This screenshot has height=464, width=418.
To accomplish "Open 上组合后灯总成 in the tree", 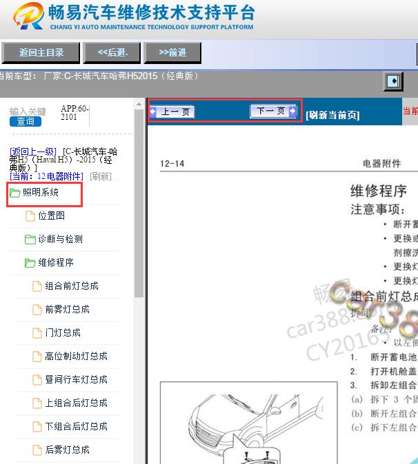I will coord(76,403).
